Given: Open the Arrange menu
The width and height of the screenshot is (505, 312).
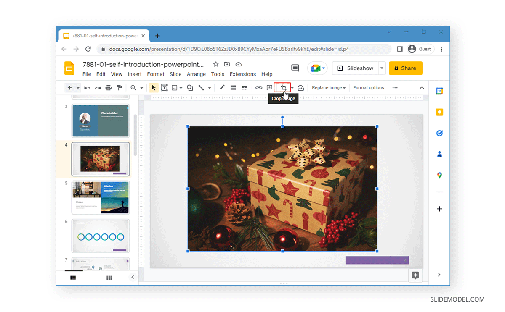Looking at the screenshot, I should (196, 74).
